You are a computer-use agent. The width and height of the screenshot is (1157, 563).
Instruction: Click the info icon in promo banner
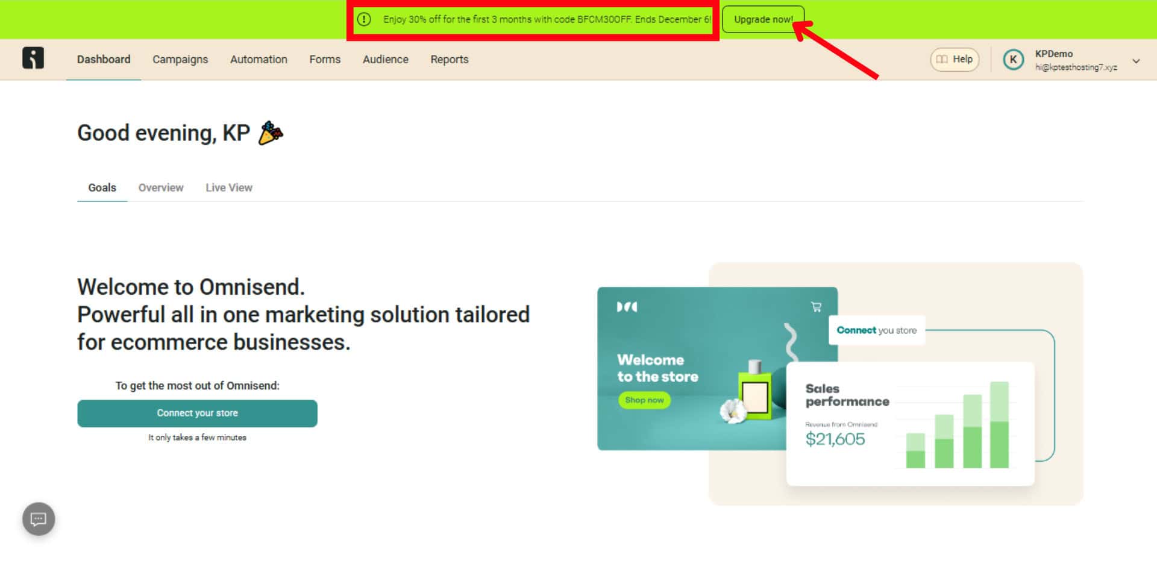(x=364, y=19)
